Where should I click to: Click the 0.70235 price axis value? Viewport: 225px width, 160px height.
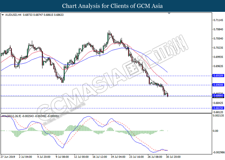point(218,48)
